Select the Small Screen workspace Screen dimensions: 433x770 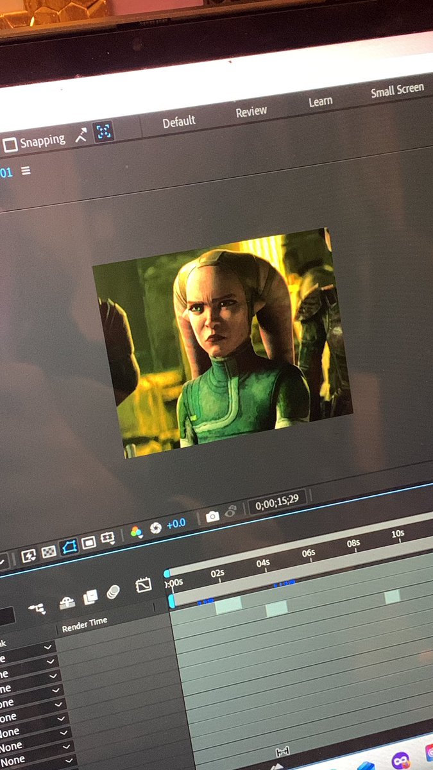point(397,90)
